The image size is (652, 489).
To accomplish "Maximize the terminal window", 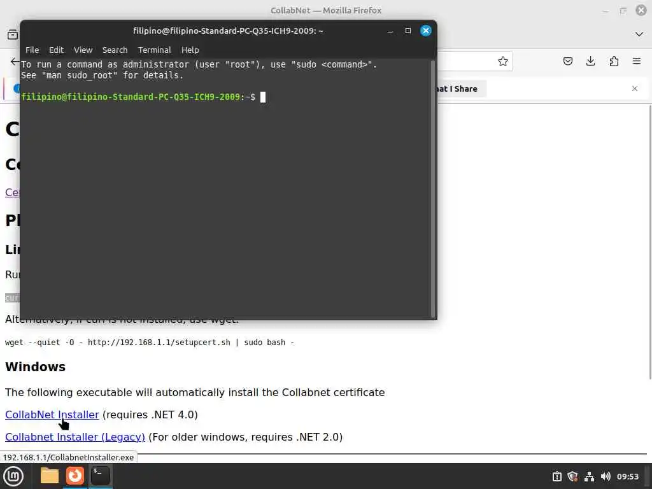I will click(408, 31).
